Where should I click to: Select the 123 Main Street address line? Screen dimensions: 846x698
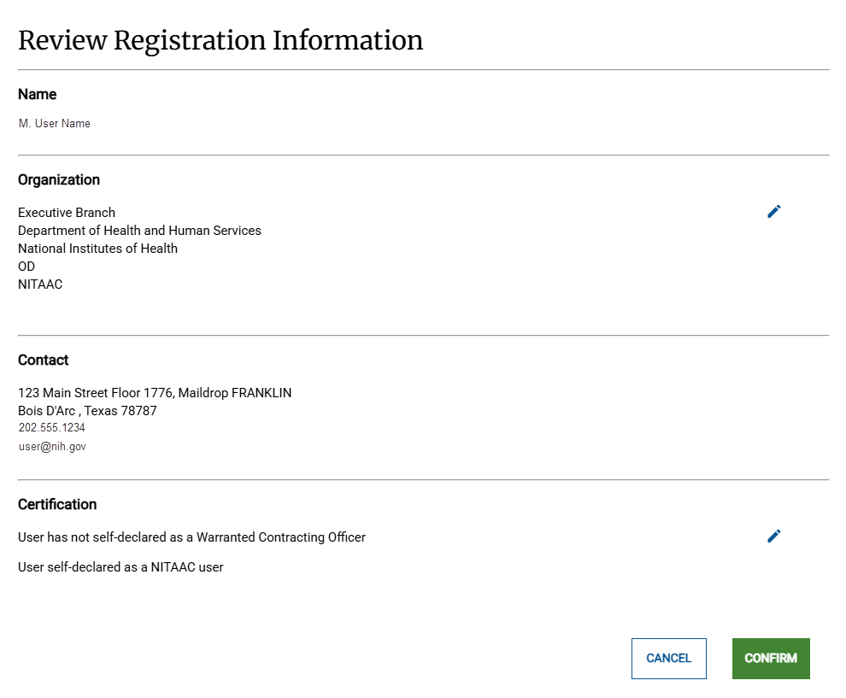pos(155,392)
